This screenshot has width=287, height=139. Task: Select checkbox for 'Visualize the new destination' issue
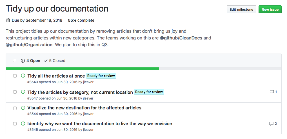[15, 108]
